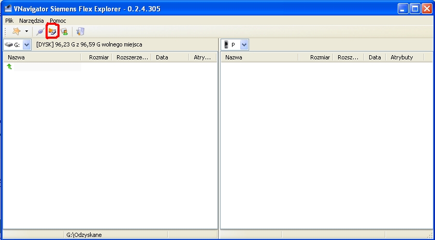Click the folder-and-phone toolbar icon
The width and height of the screenshot is (435, 240).
click(x=52, y=31)
